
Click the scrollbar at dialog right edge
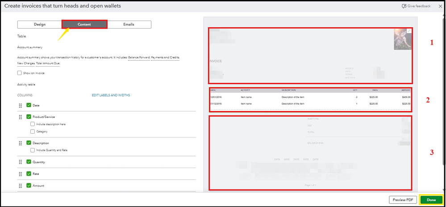click(444, 91)
